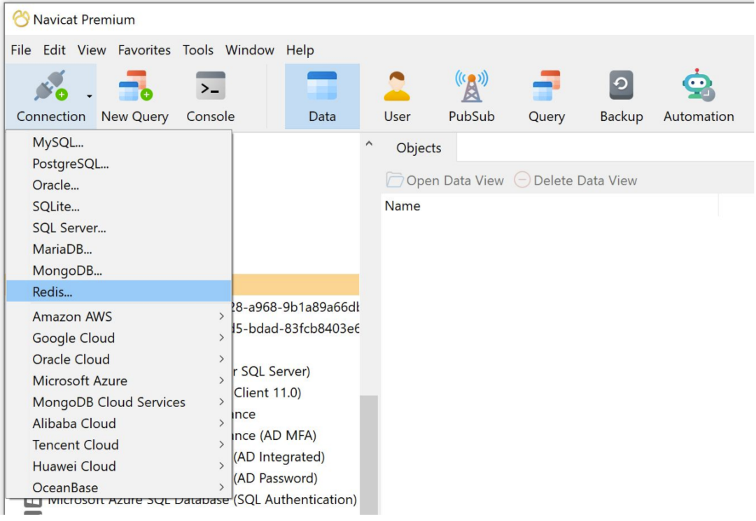Screen dimensions: 756x521
Task: Expand the Amazon AWS submenu
Action: (x=119, y=317)
